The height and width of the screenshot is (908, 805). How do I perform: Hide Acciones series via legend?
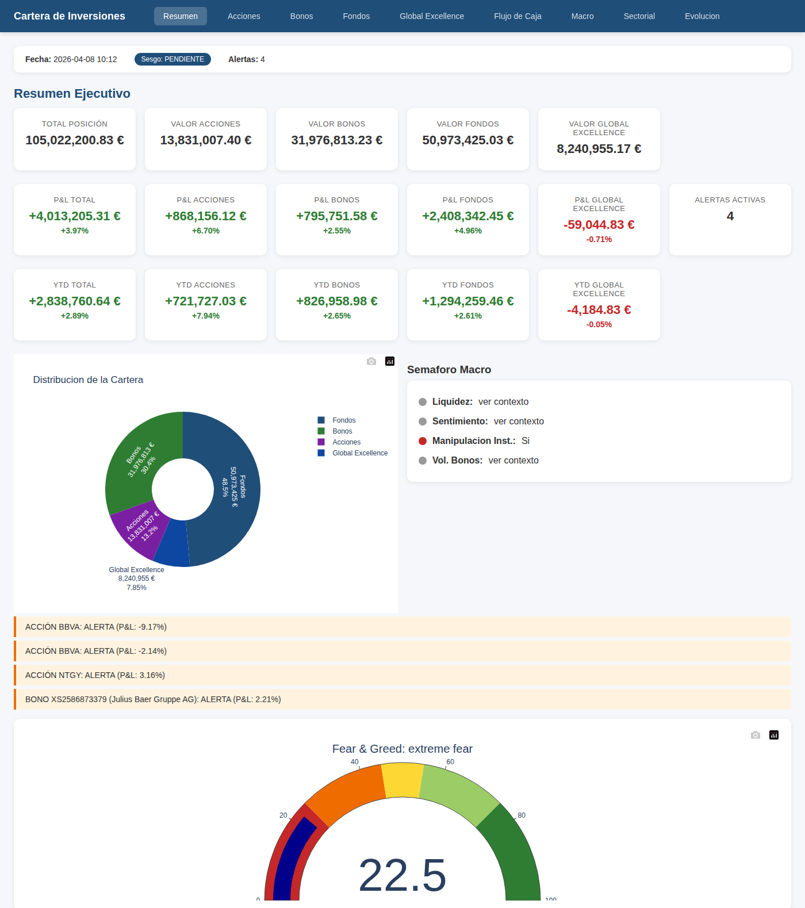pyautogui.click(x=346, y=442)
